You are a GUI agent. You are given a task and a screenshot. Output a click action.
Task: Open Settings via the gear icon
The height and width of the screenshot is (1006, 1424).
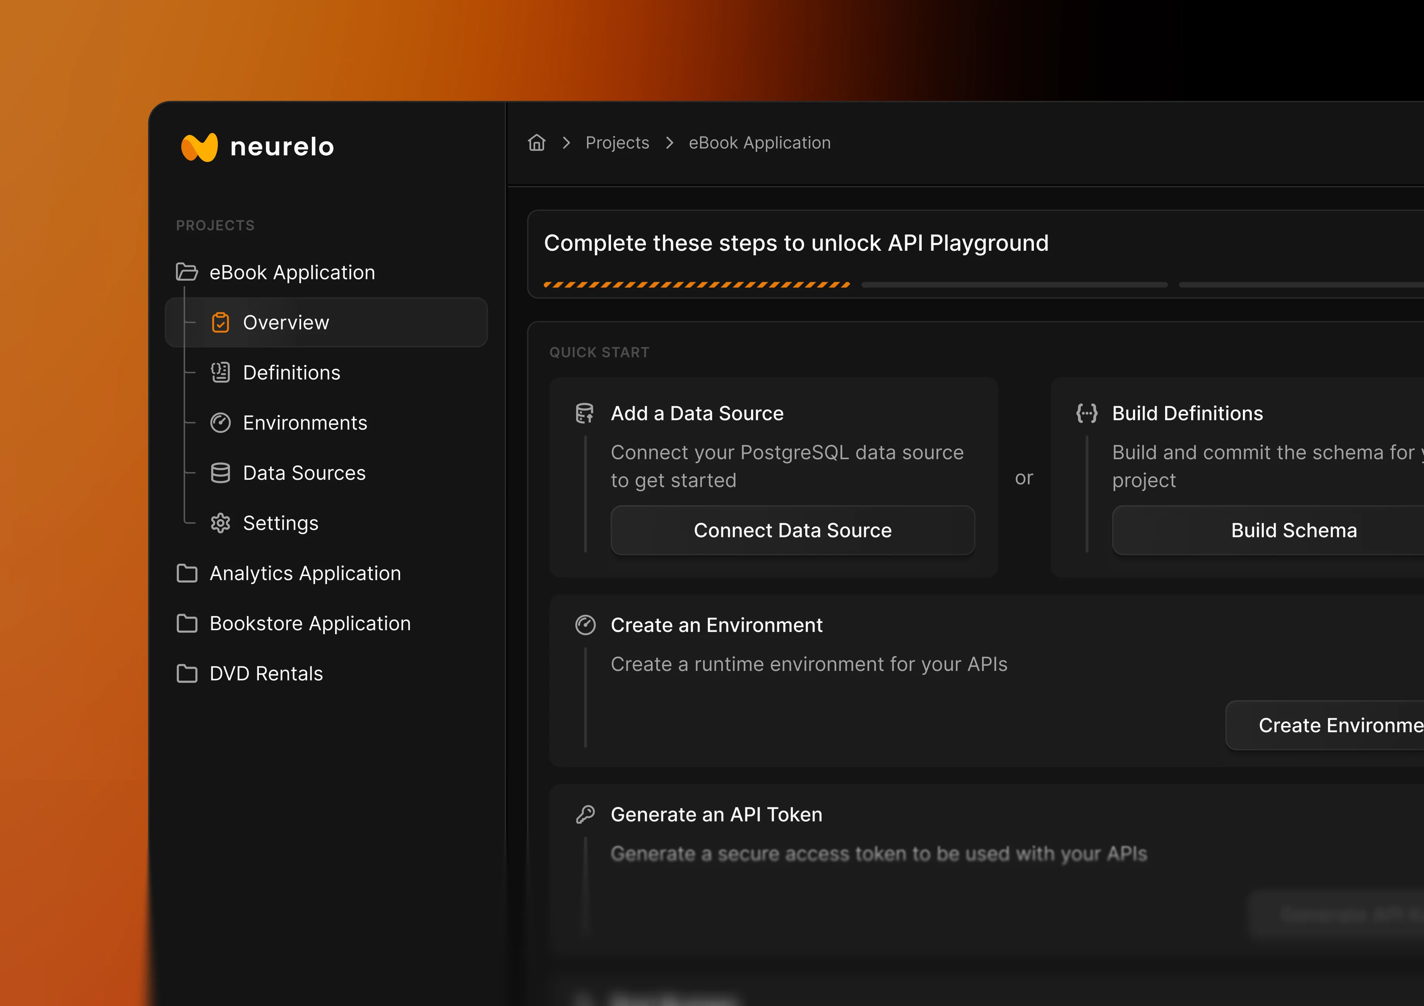point(221,523)
